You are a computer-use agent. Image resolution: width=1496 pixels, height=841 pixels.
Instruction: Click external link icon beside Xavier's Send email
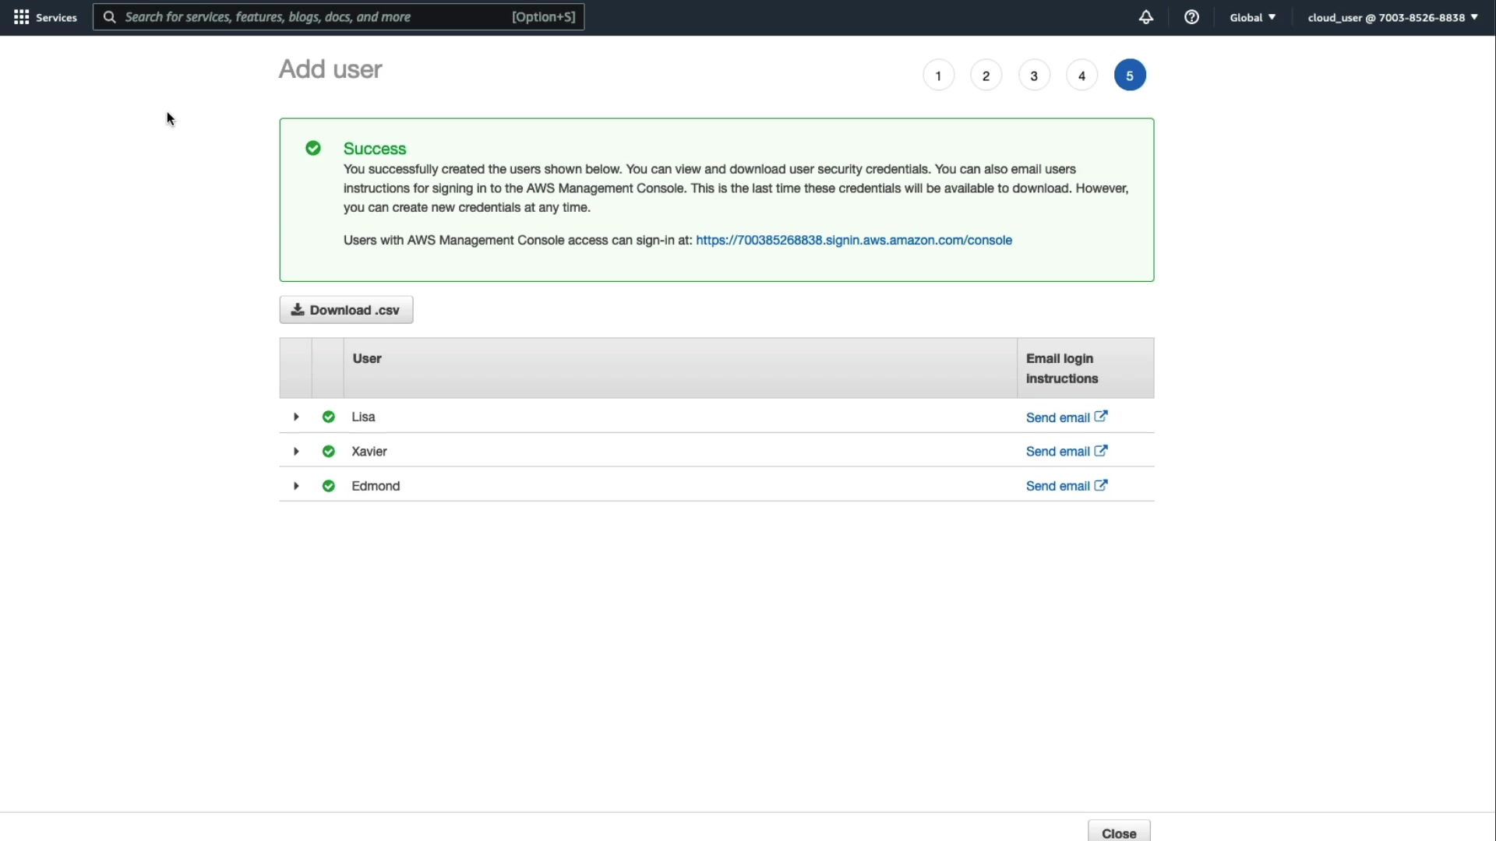pos(1101,451)
